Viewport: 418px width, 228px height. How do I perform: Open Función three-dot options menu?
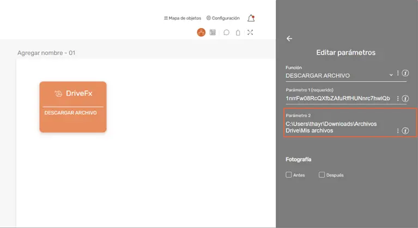click(398, 73)
